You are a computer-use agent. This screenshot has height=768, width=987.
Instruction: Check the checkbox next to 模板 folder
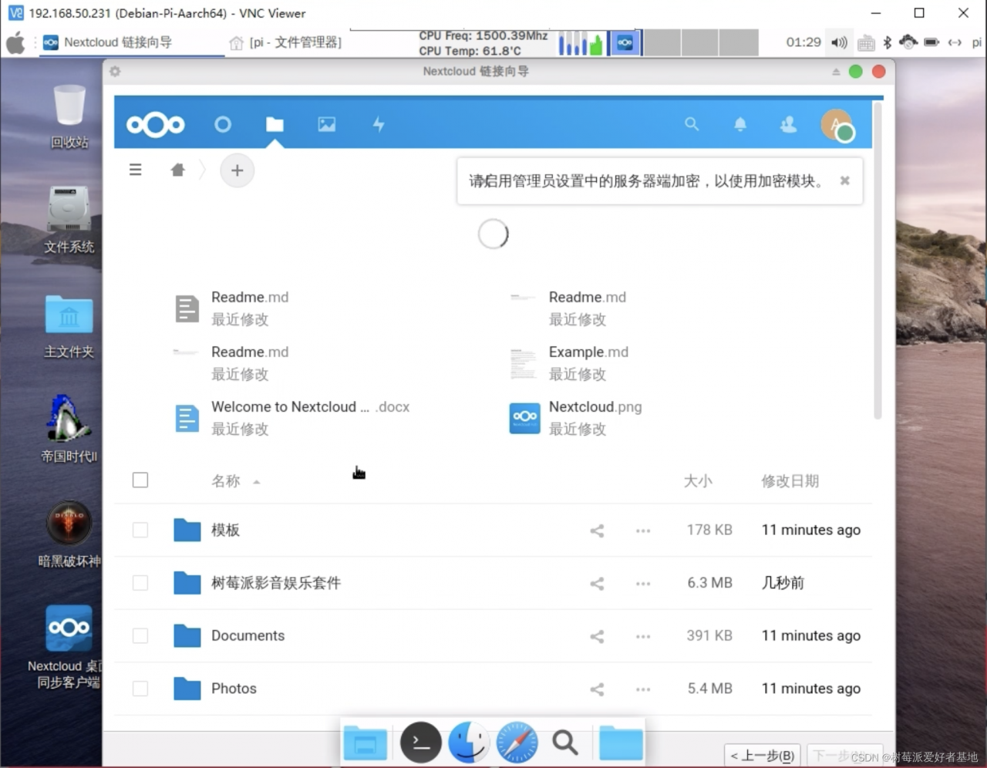pos(140,530)
